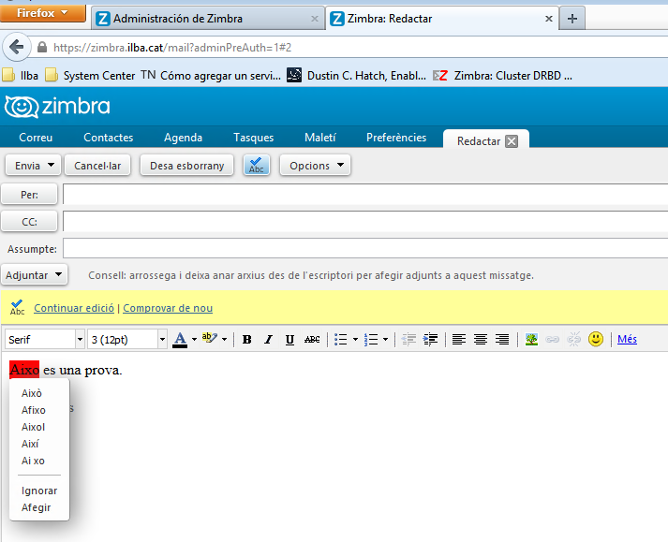Apply underline formatting
Viewport: 668px width, 542px height.
[x=289, y=340]
